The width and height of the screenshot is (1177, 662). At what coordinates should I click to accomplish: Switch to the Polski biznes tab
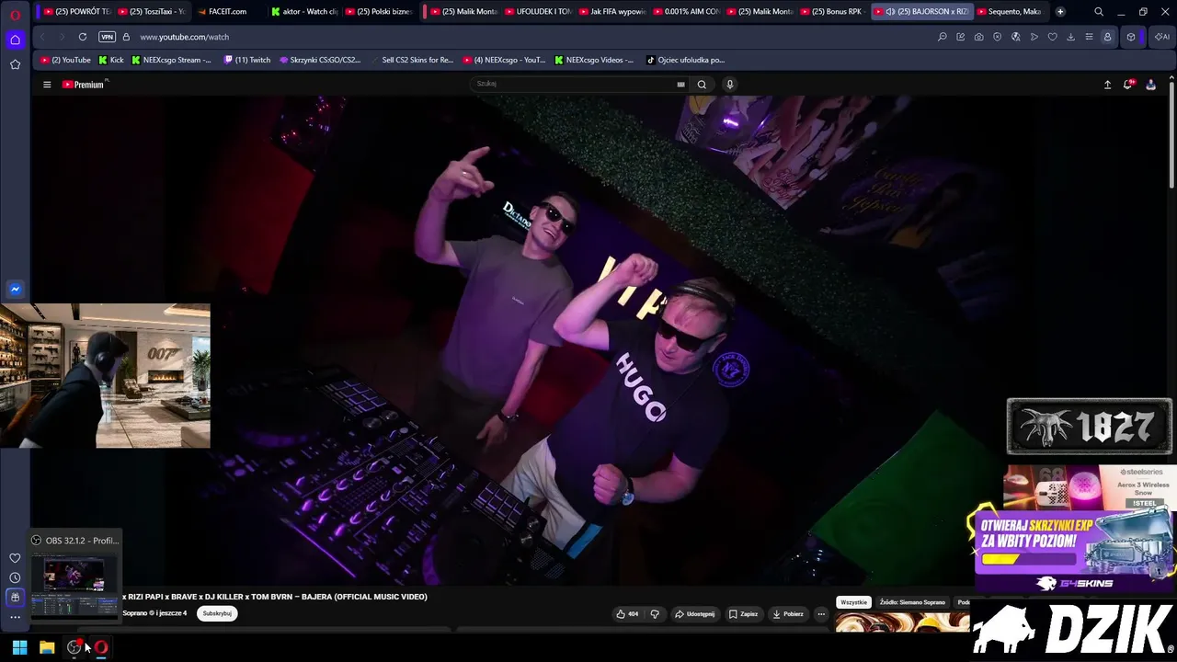click(x=379, y=11)
